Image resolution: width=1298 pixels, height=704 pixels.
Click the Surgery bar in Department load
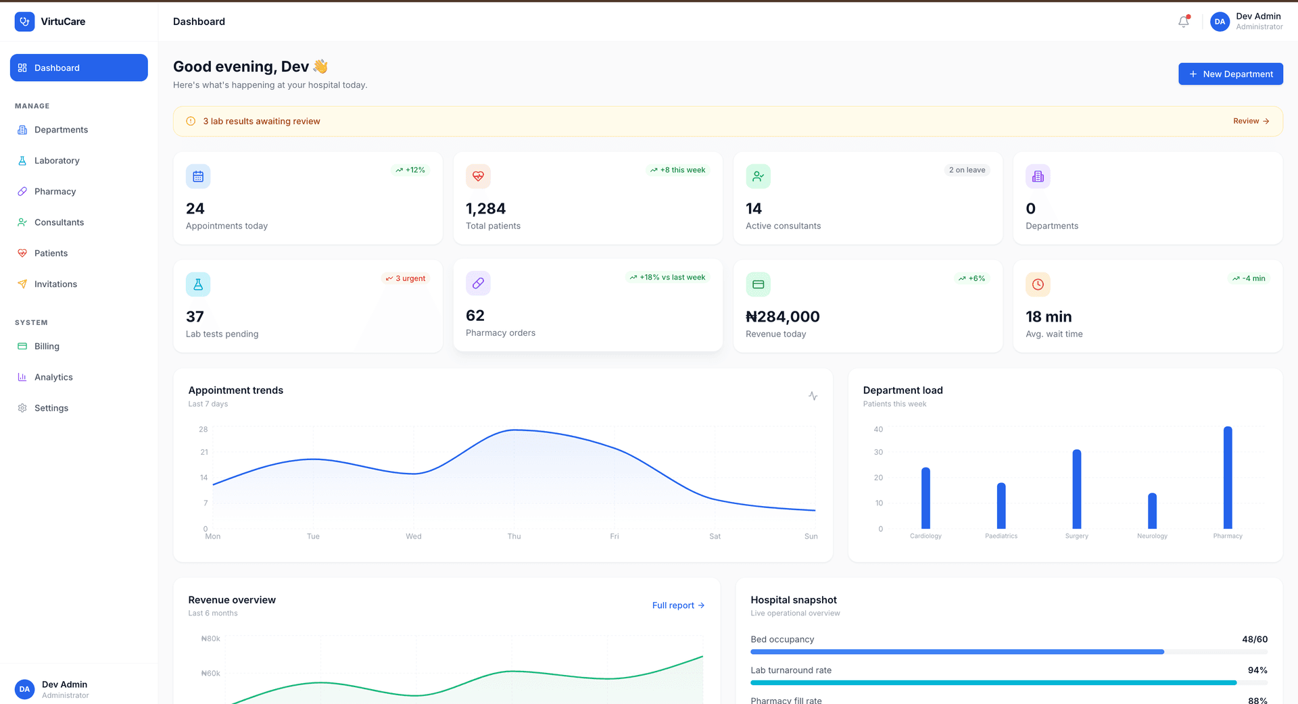pyautogui.click(x=1077, y=489)
